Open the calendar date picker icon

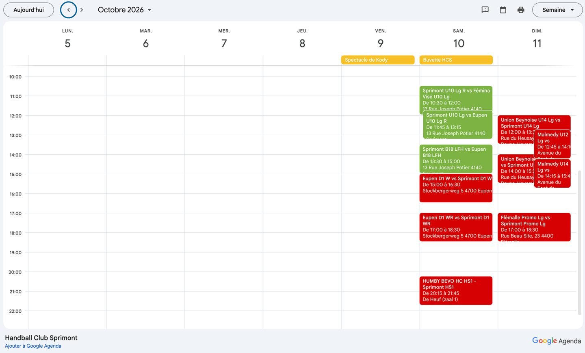pyautogui.click(x=503, y=10)
